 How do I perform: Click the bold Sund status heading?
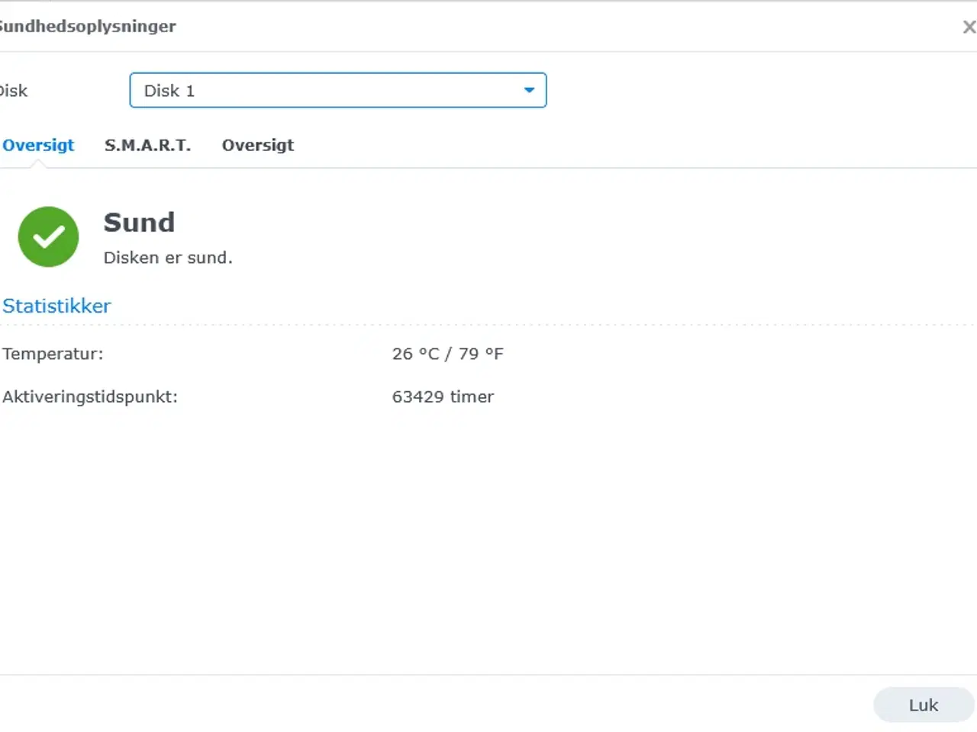click(x=139, y=223)
